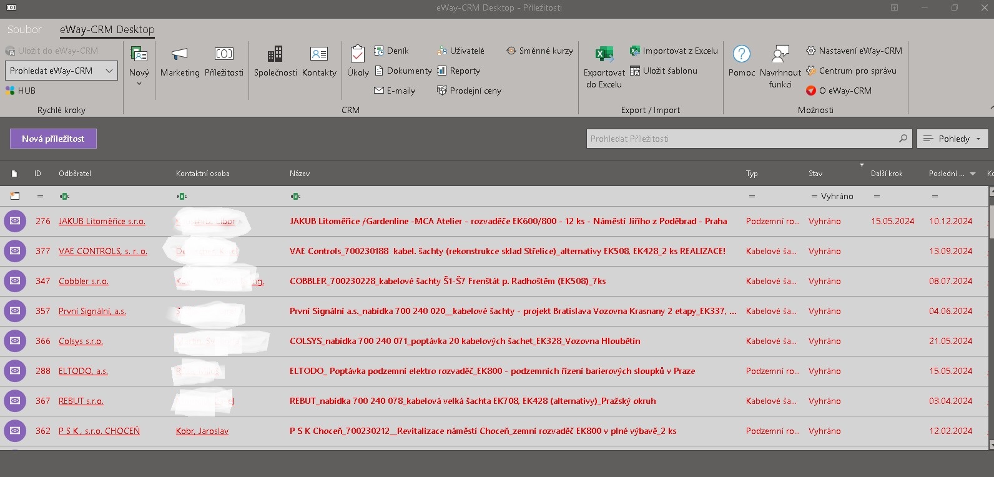Image resolution: width=994 pixels, height=477 pixels.
Task: Open O eWay-CRM about dialog
Action: pos(839,91)
